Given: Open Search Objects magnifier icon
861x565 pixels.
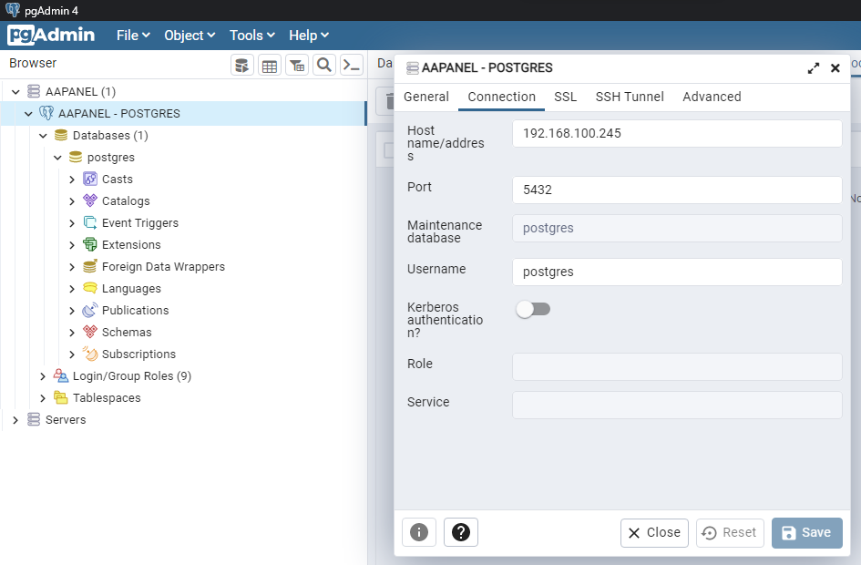Looking at the screenshot, I should (x=323, y=65).
